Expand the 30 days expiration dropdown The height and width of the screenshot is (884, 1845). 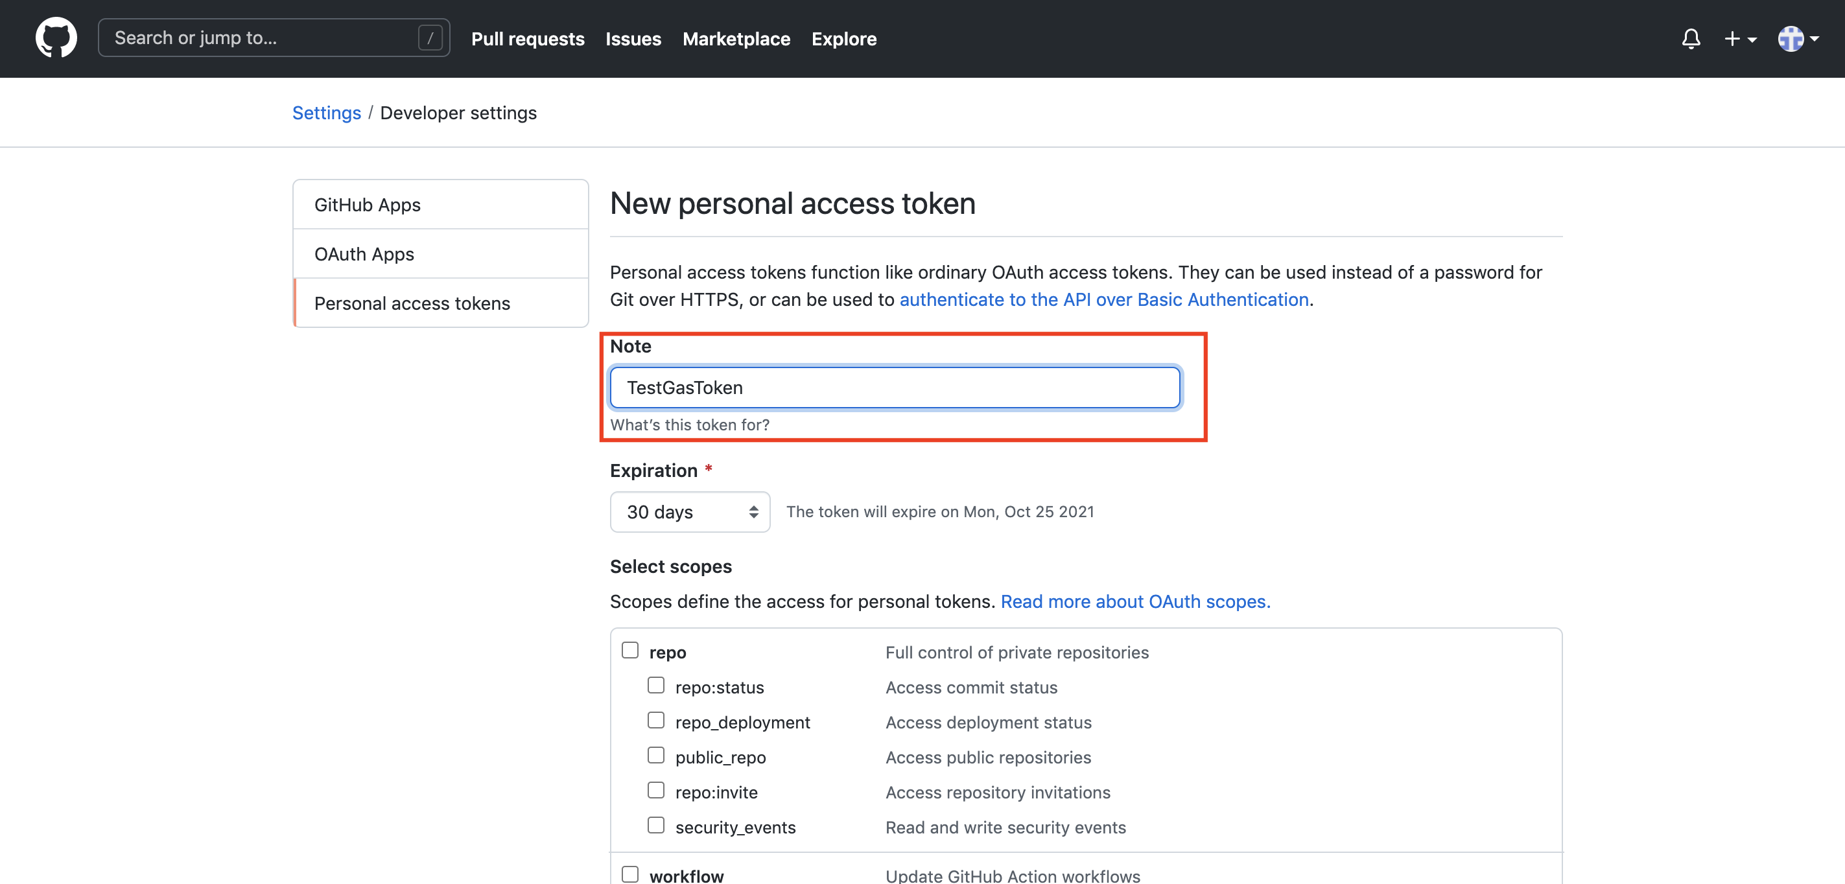tap(689, 512)
